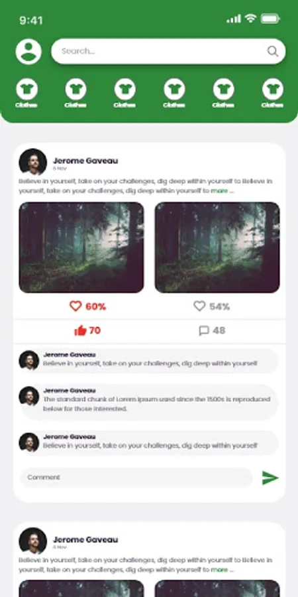This screenshot has width=298, height=597.
Task: Select the first Clothes category icon
Action: (26, 90)
